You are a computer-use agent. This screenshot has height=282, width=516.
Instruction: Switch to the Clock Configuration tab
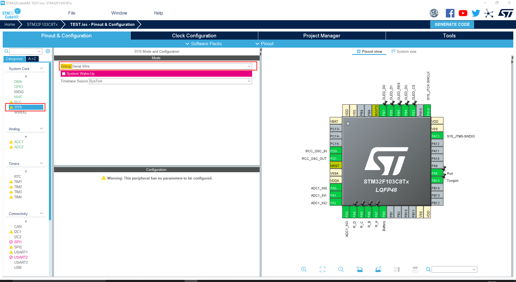194,36
